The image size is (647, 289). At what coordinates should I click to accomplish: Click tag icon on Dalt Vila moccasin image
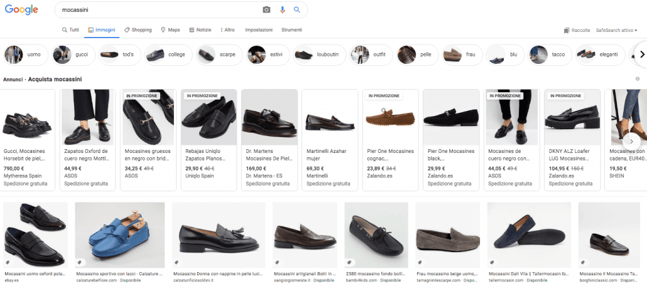(492, 262)
